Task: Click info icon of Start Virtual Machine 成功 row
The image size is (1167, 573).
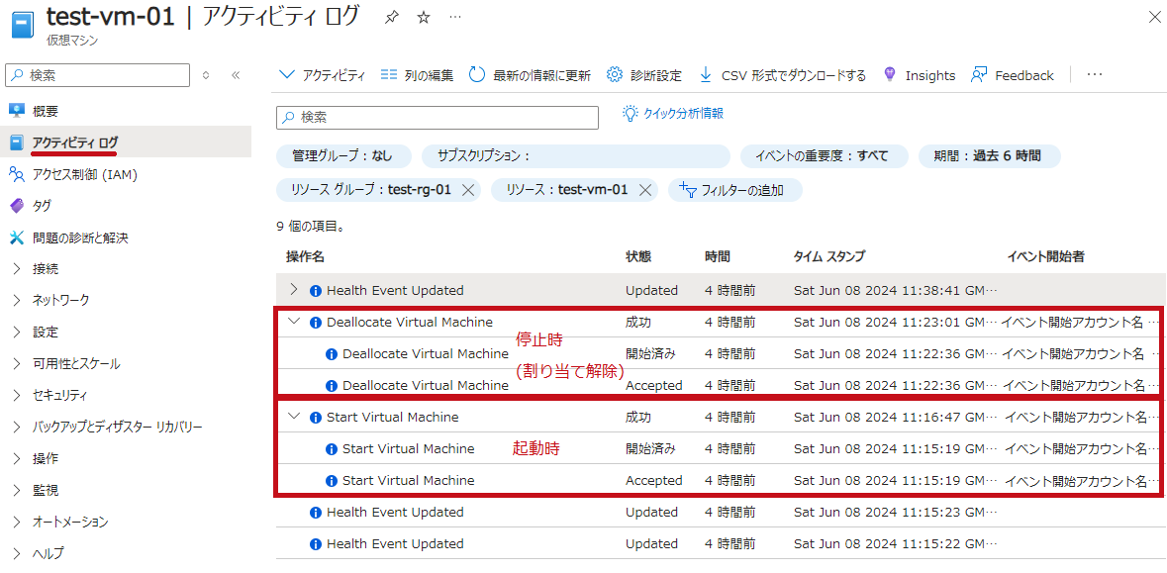Action: (x=316, y=418)
